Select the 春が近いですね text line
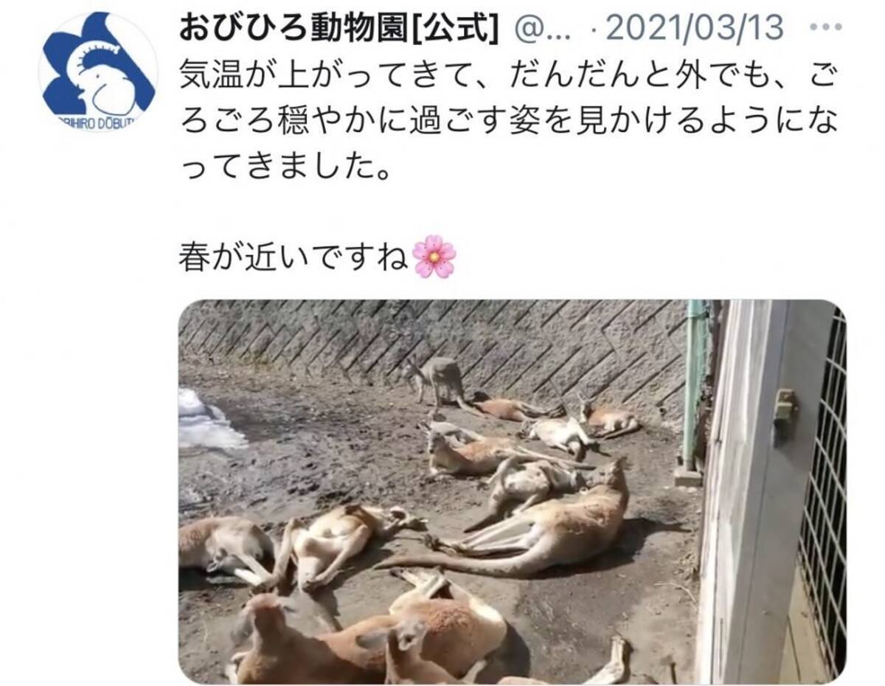 (294, 257)
